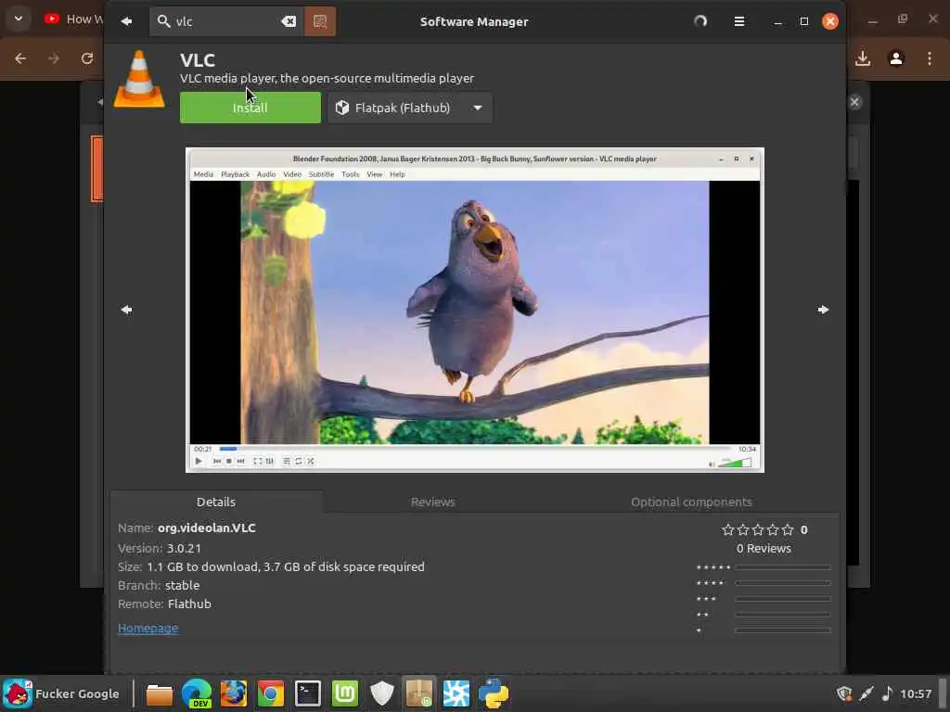Reload the page in the browser window

(x=87, y=58)
